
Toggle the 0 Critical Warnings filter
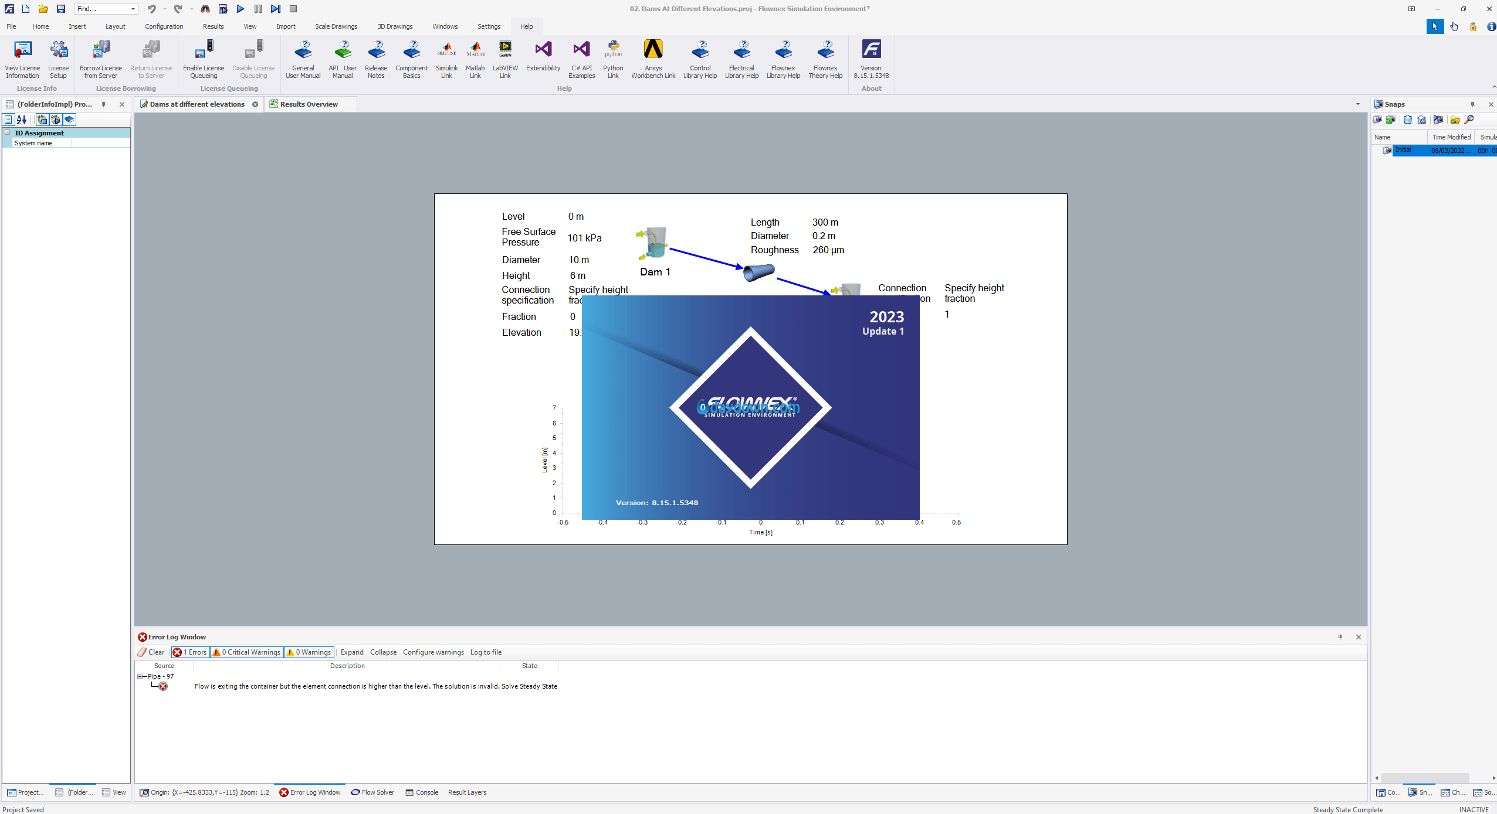tap(246, 652)
